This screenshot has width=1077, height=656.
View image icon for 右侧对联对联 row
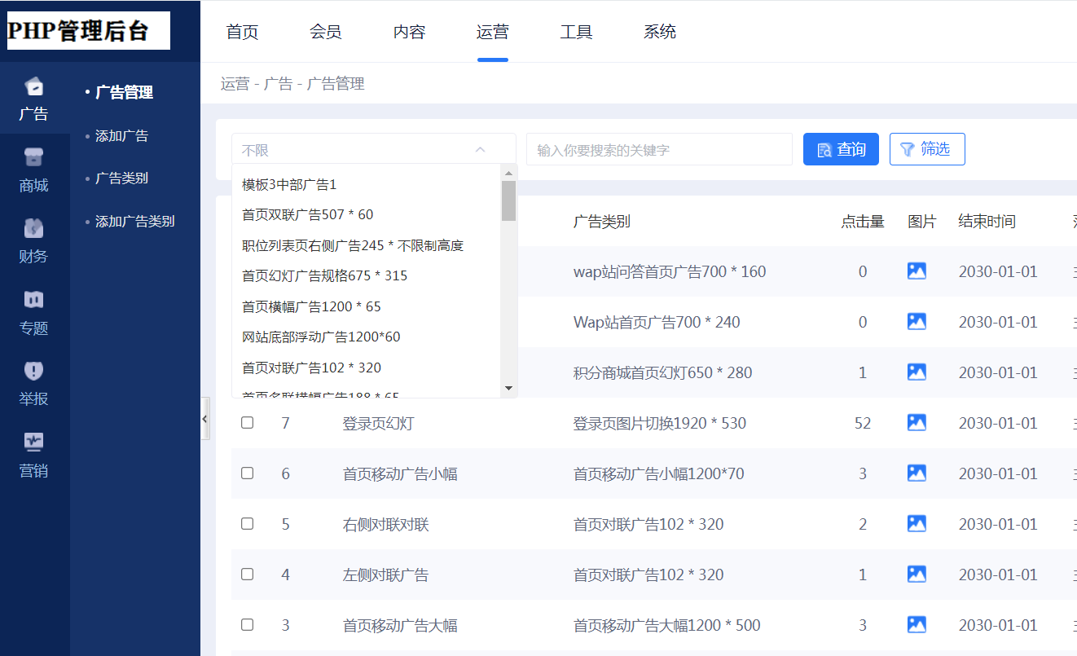pos(917,524)
